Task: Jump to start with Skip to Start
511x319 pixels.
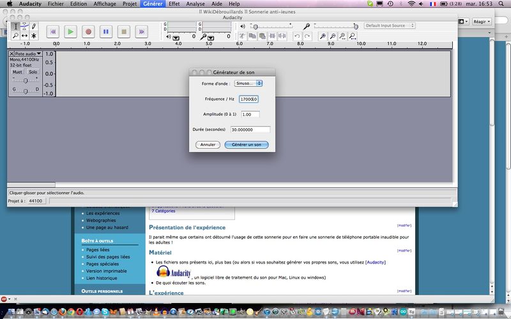Action: pos(53,31)
